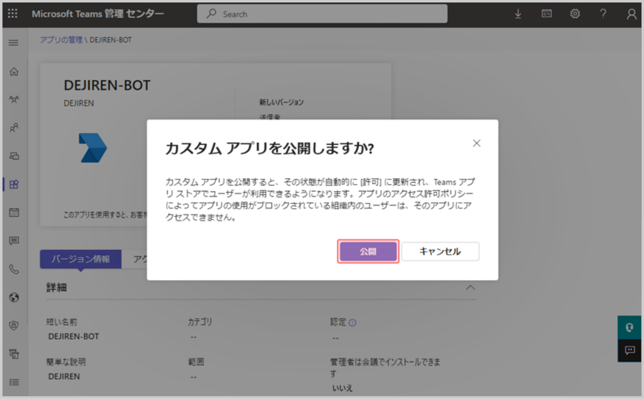Open the Messaging chat sidebar icon

pyautogui.click(x=14, y=241)
